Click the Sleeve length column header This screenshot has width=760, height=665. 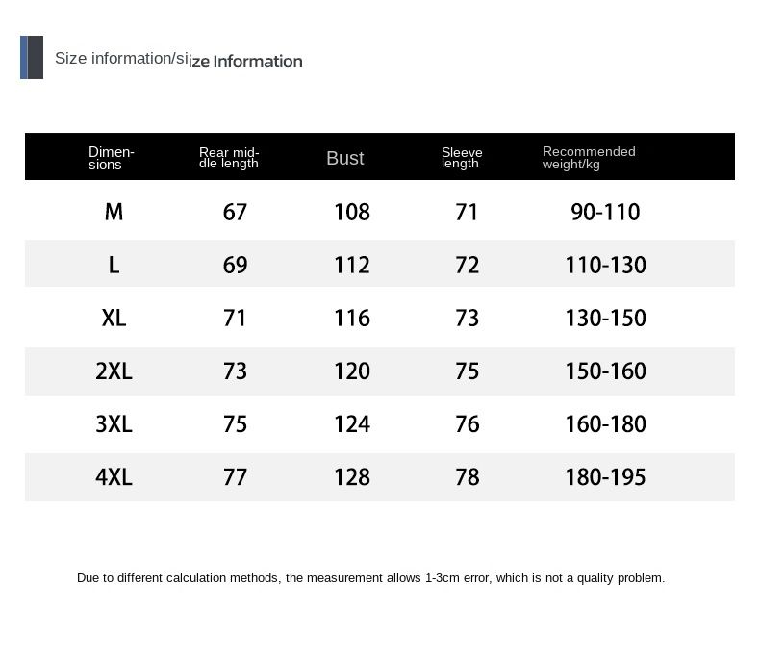[462, 158]
